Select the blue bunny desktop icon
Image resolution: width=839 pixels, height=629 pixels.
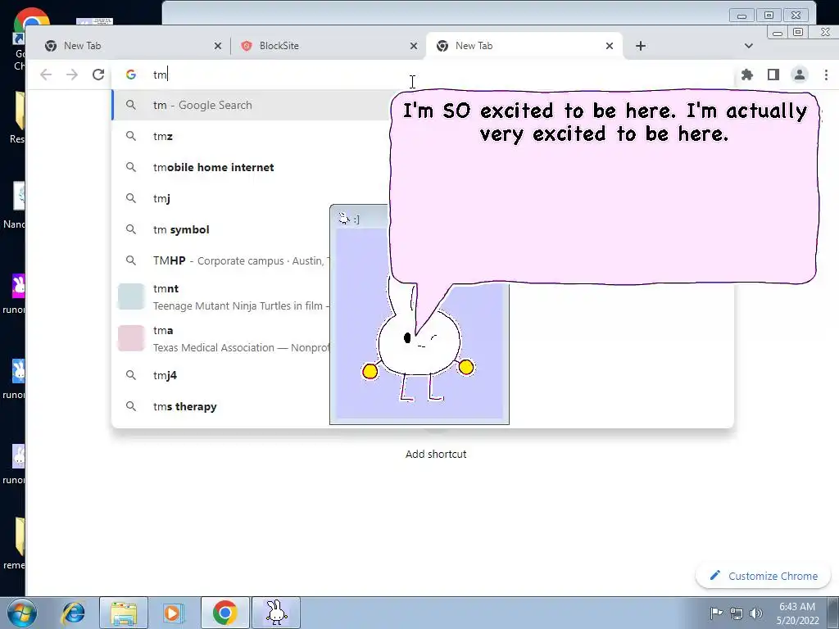click(x=18, y=371)
